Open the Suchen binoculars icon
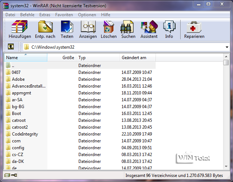The image size is (233, 182). [x=127, y=27]
